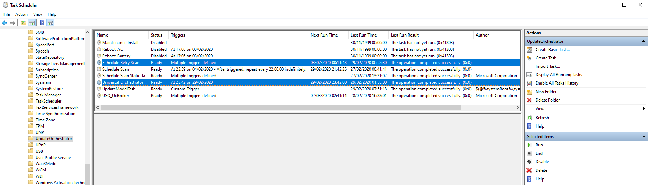The width and height of the screenshot is (648, 185).
Task: Click the up one level folder icon
Action: pyautogui.click(x=23, y=23)
